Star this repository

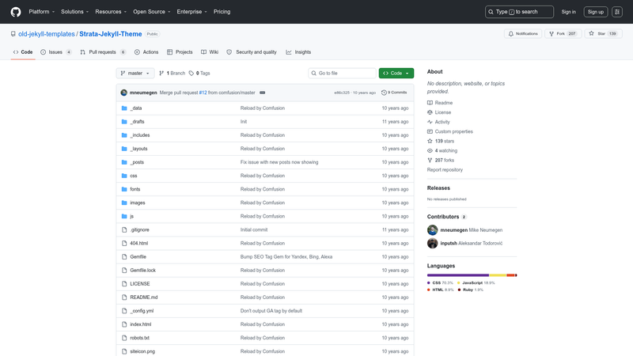603,33
